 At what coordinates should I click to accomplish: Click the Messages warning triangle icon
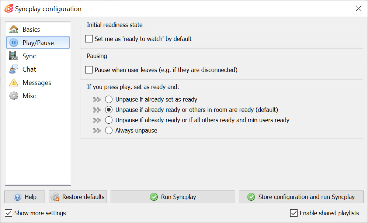pos(14,82)
